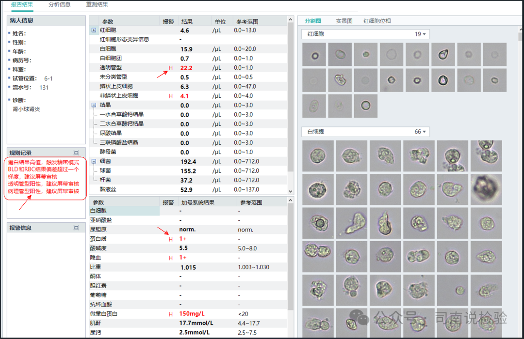Click the first white blood cell thumbnail
Viewport: 524px width, 339px height.
tap(318, 156)
